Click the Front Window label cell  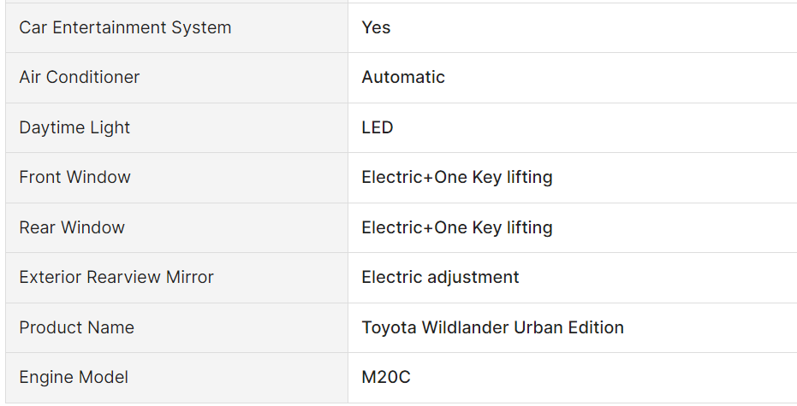pyautogui.click(x=74, y=177)
